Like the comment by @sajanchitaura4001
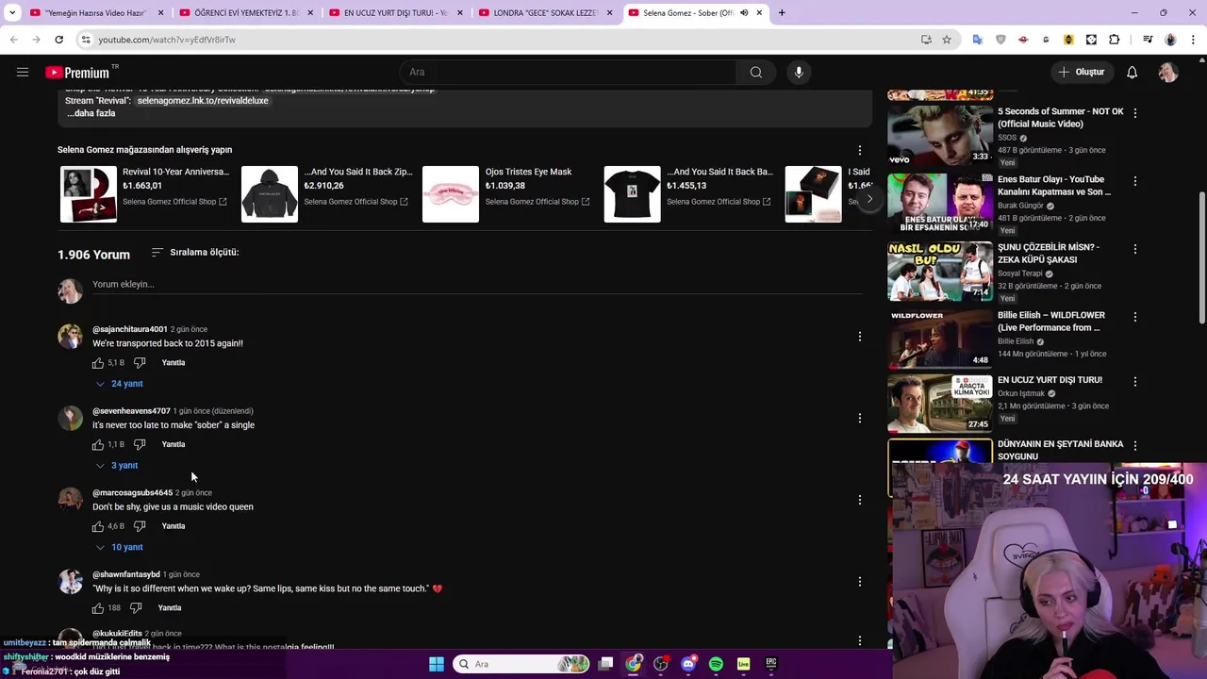Image resolution: width=1207 pixels, height=679 pixels. pos(98,363)
